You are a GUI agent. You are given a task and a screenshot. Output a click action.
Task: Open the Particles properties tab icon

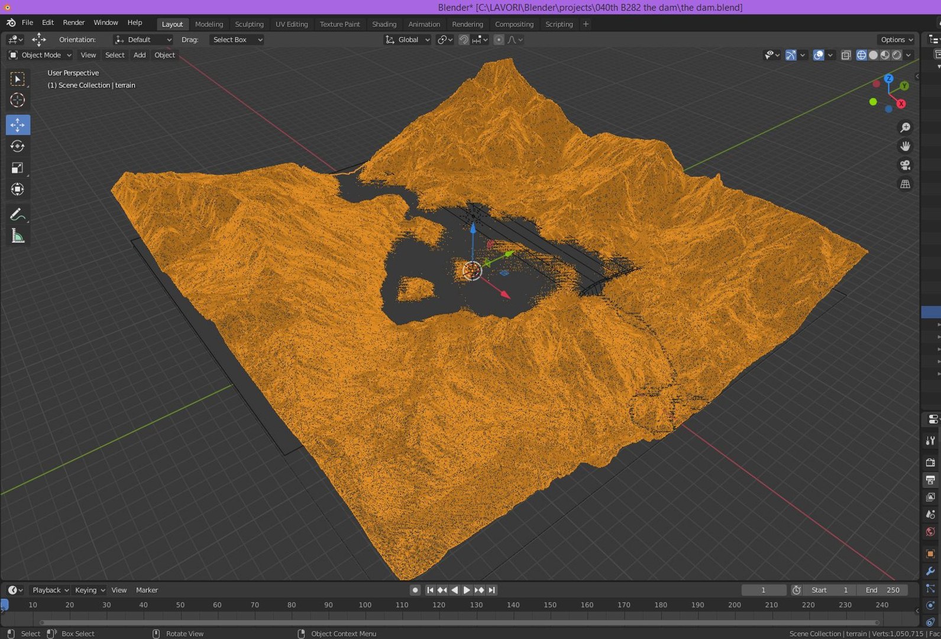tap(930, 589)
